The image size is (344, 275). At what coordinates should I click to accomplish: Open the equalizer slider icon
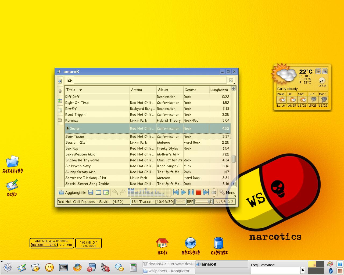(x=214, y=192)
